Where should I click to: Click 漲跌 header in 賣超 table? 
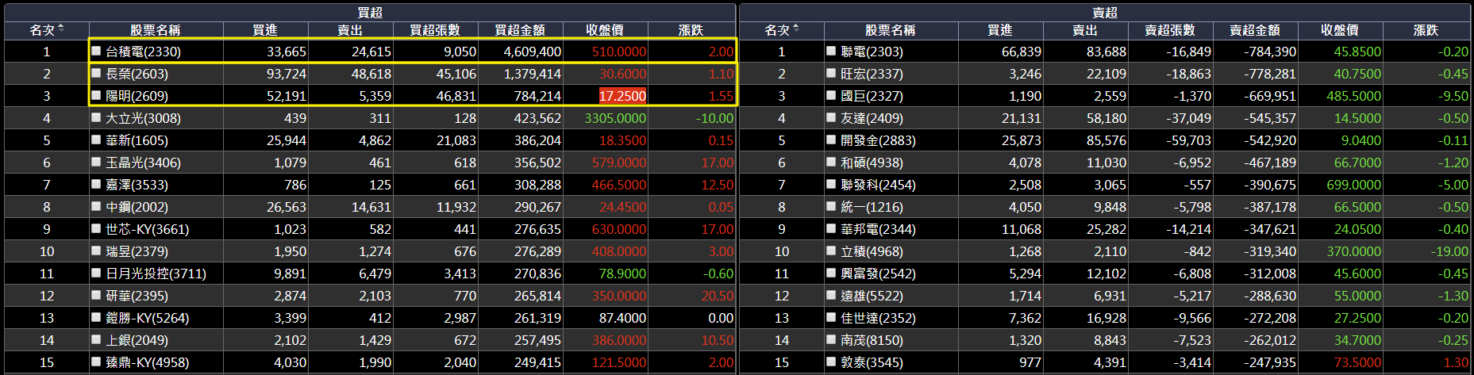1426,30
